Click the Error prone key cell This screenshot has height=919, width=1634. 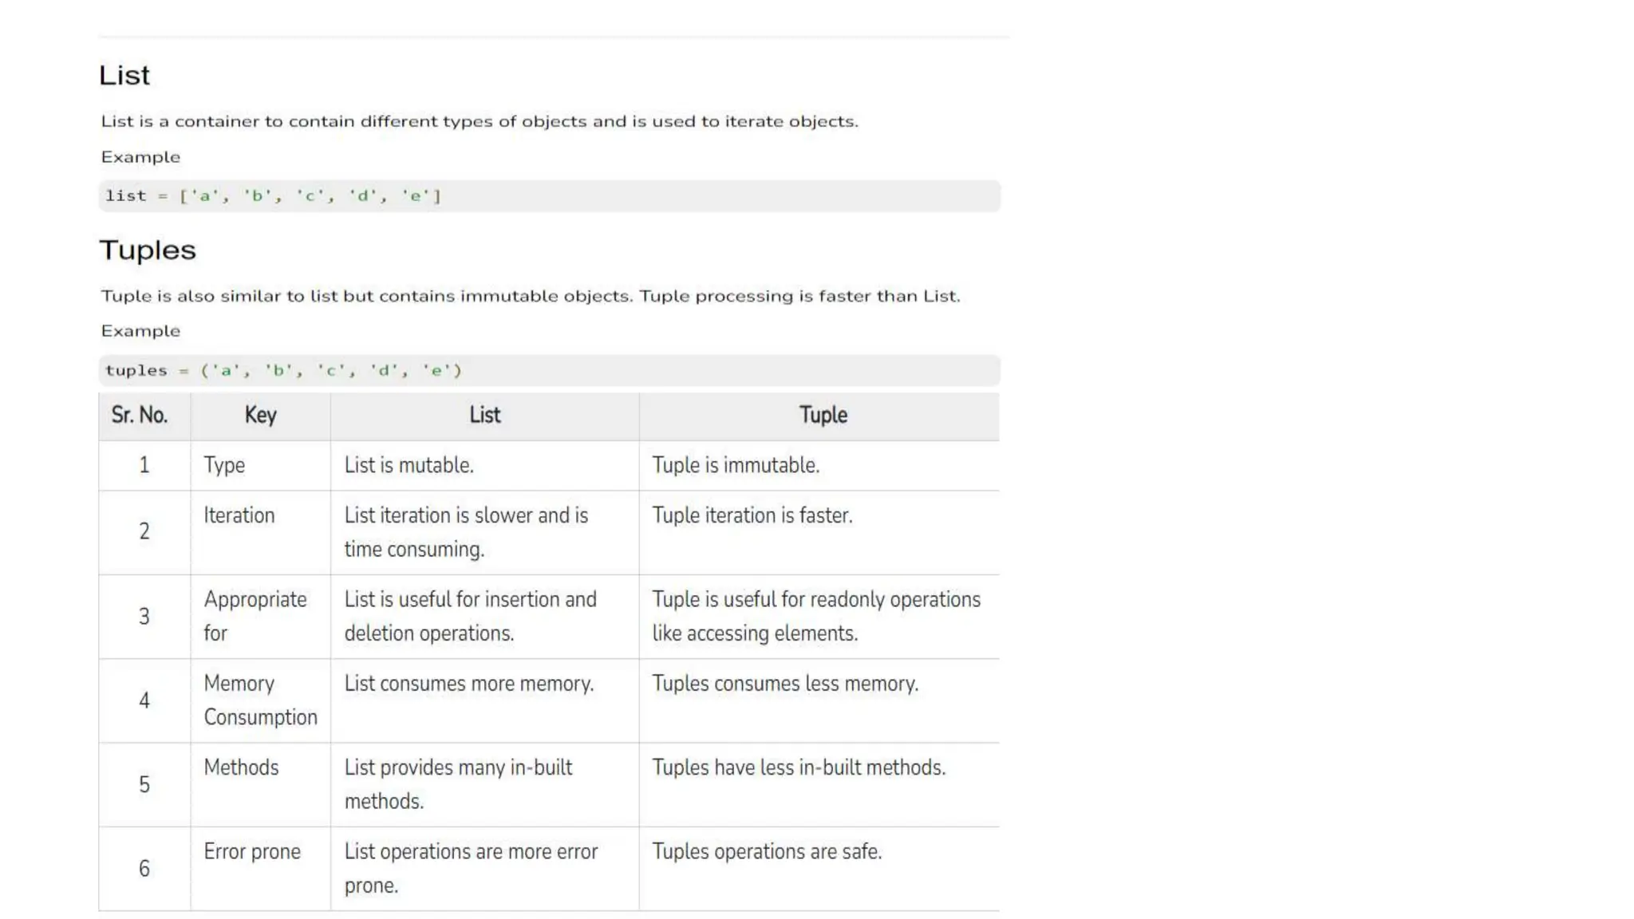pyautogui.click(x=260, y=869)
